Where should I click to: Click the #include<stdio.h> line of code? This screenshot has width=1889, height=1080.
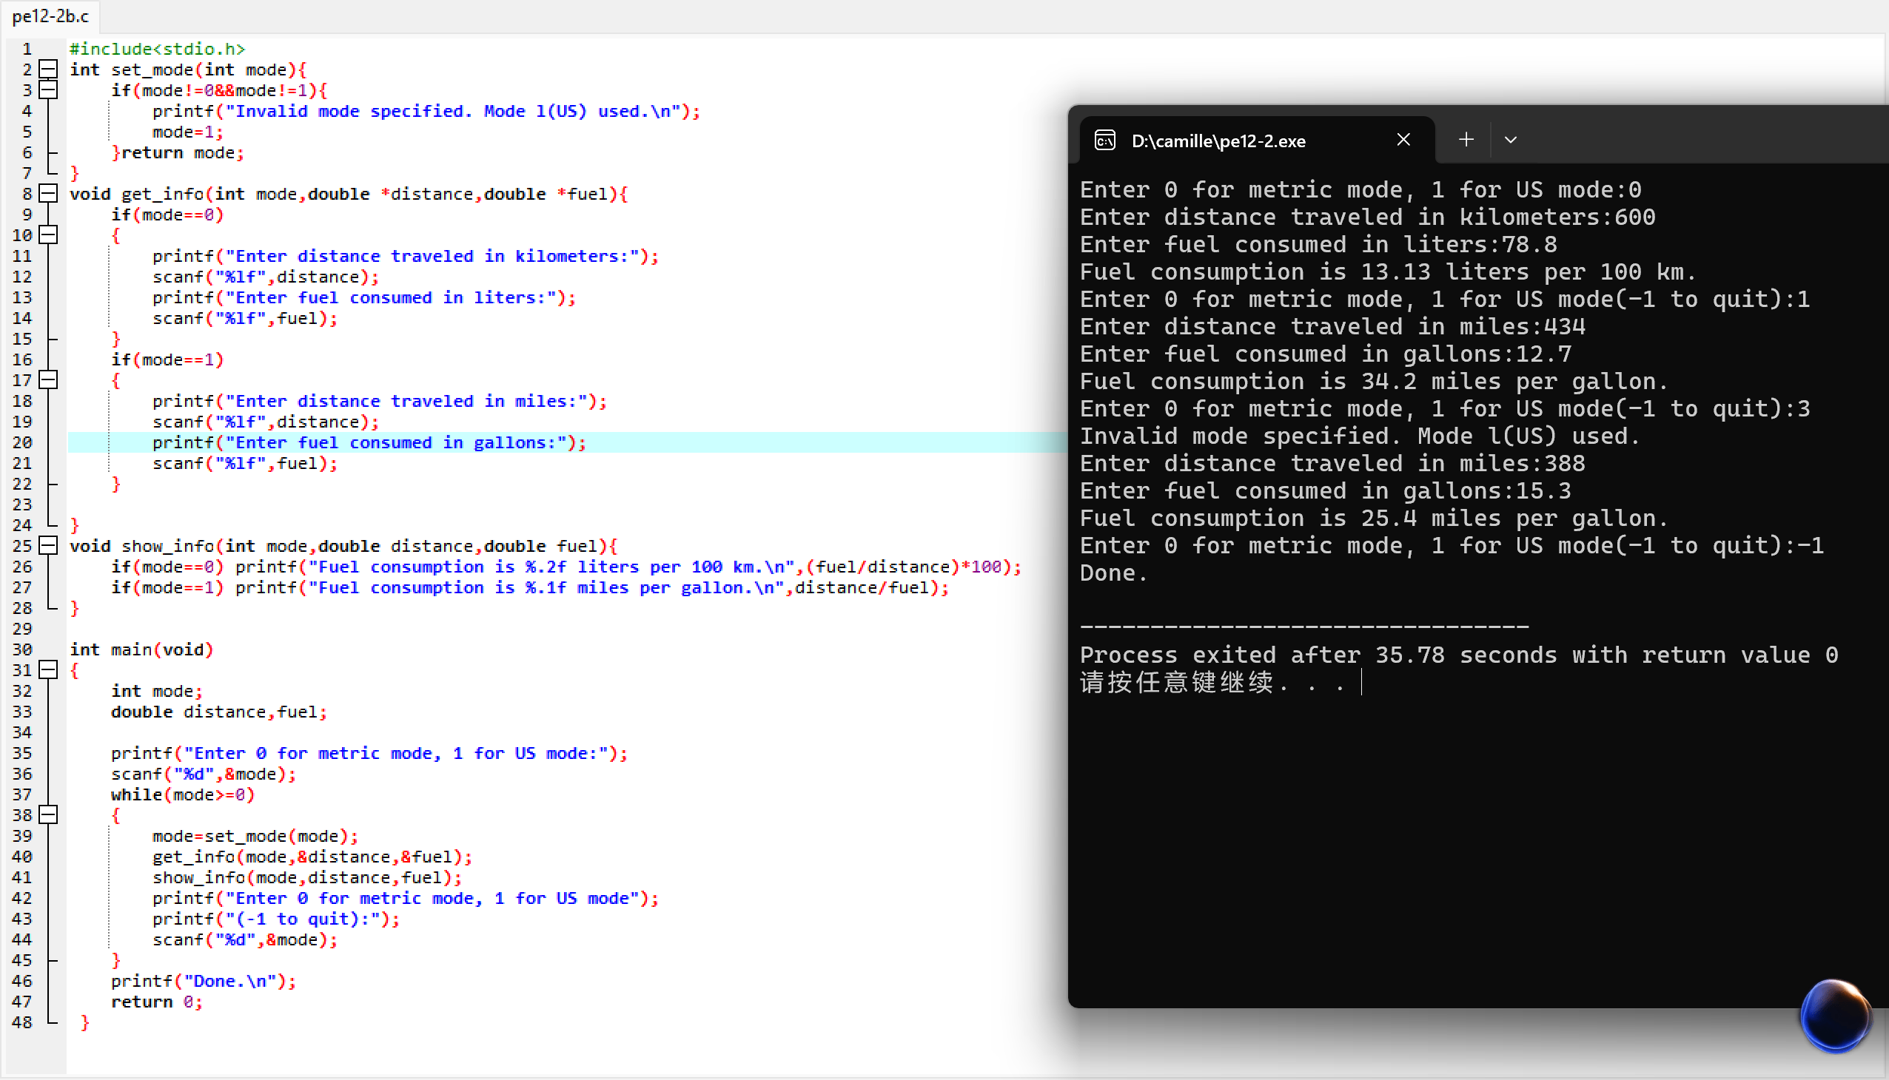(157, 49)
